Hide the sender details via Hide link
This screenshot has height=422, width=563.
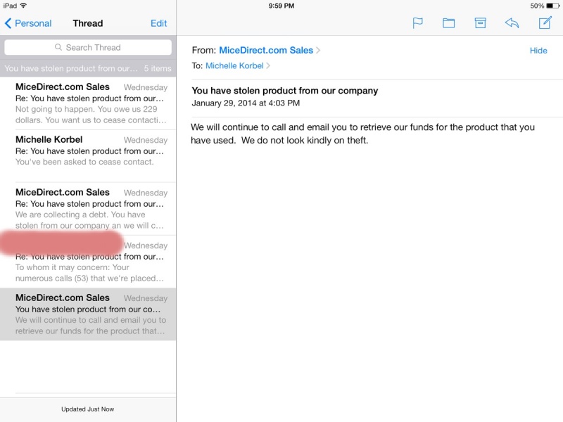(538, 51)
